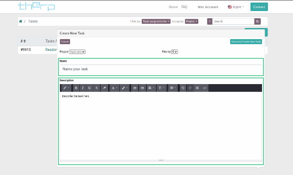Apply strikethrough formatting
293x175 pixels.
[x=97, y=88]
